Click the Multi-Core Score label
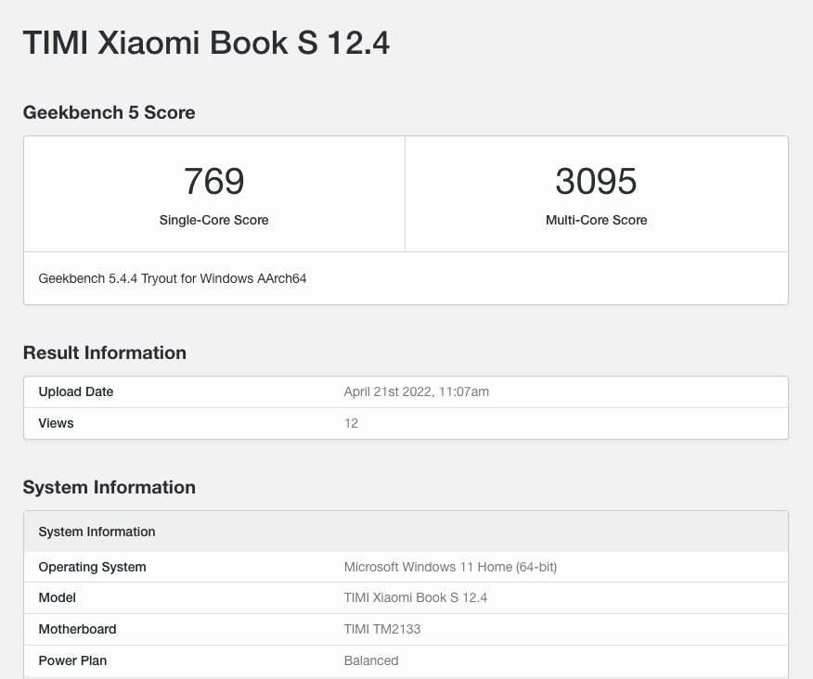 pyautogui.click(x=596, y=220)
